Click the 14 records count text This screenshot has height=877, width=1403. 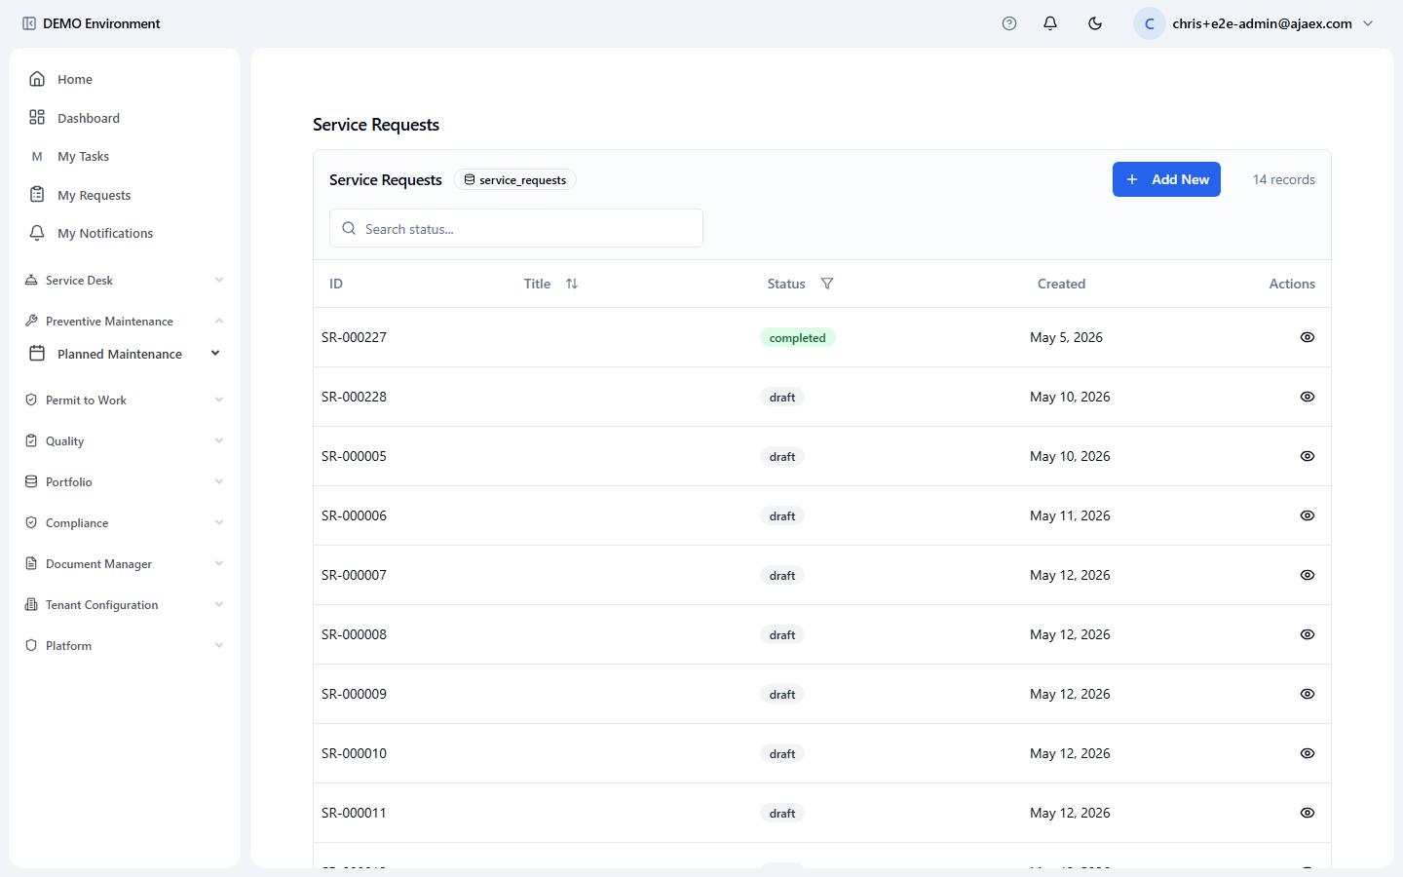[1283, 179]
